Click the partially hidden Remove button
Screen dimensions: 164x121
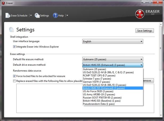pyautogui.click(x=149, y=80)
